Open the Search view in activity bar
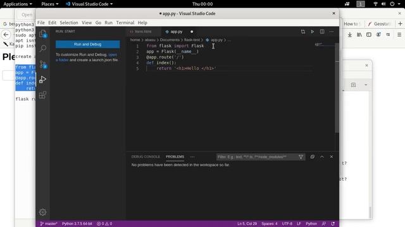This screenshot has width=405, height=227. click(x=43, y=49)
